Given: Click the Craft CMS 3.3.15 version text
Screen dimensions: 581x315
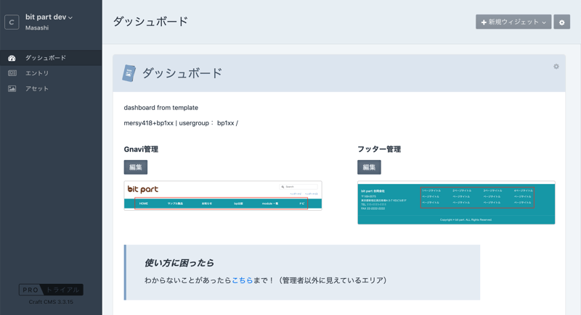Looking at the screenshot, I should pos(51,302).
